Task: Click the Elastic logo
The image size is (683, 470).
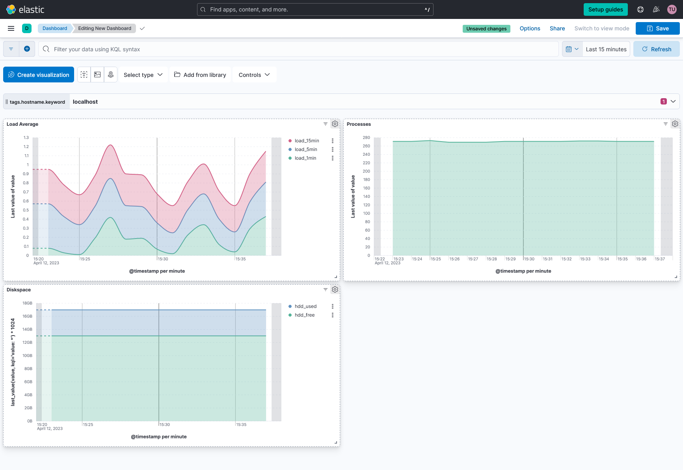Action: [x=25, y=9]
